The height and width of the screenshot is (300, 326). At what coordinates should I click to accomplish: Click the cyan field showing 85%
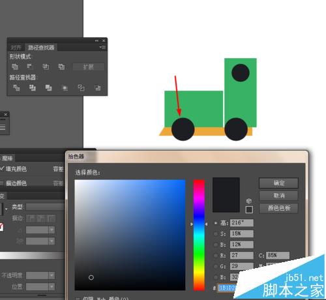(x=278, y=255)
